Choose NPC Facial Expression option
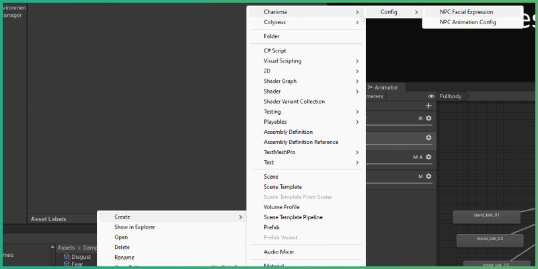538x269 pixels. [466, 12]
